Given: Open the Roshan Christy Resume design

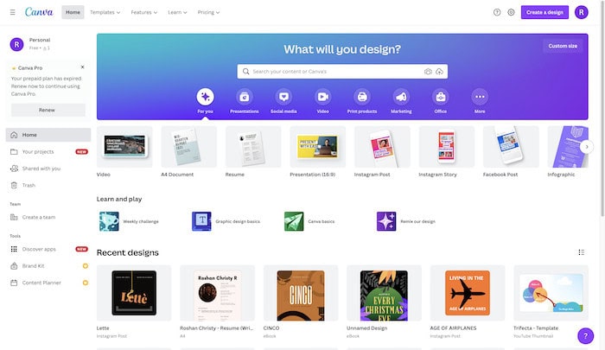Looking at the screenshot, I should [217, 293].
